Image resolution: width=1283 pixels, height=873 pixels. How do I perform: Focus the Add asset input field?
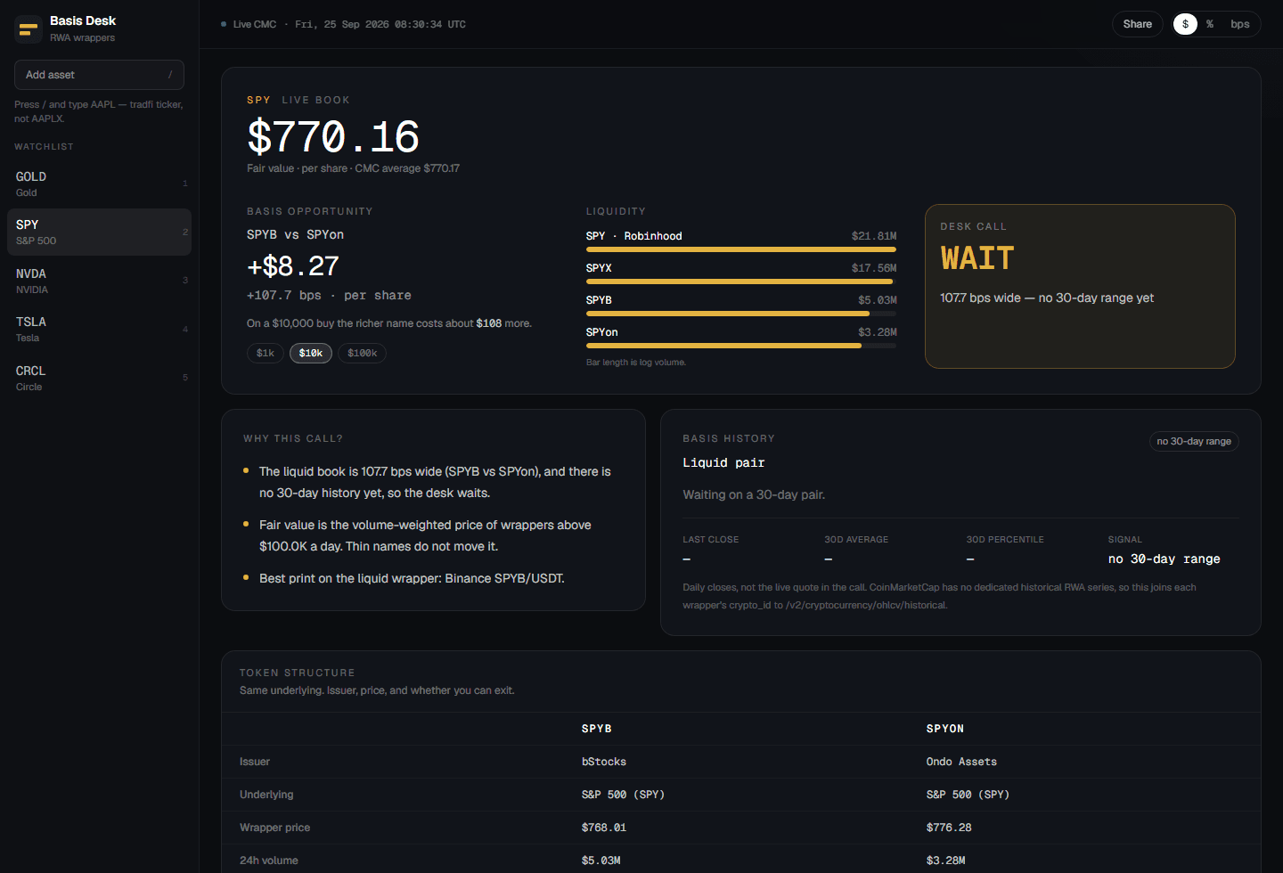[99, 75]
